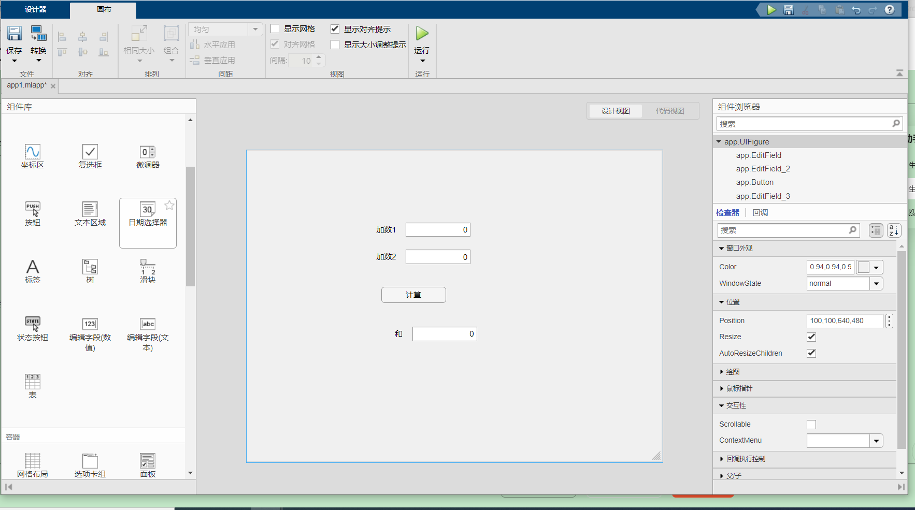
Task: Select the Label (标签) component
Action: [32, 271]
